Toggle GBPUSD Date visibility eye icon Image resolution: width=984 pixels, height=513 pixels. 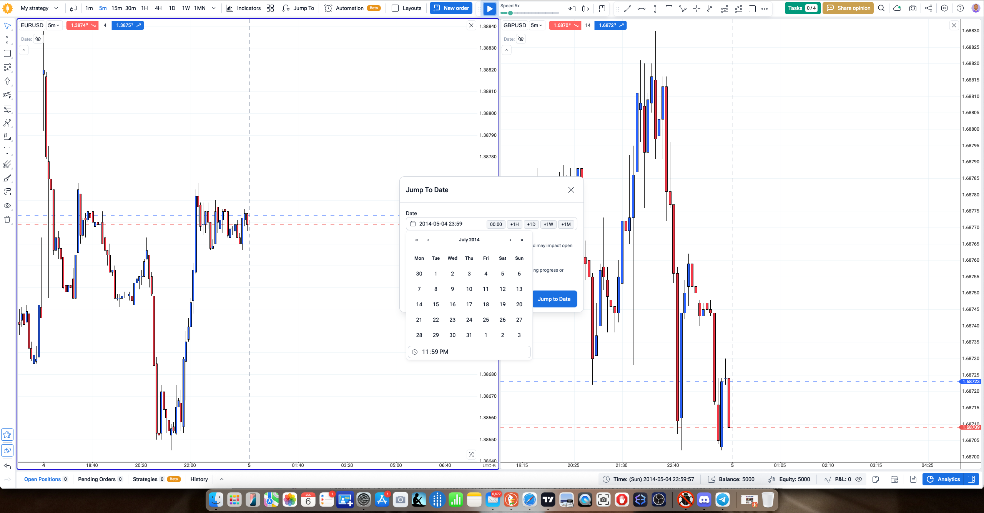point(521,39)
